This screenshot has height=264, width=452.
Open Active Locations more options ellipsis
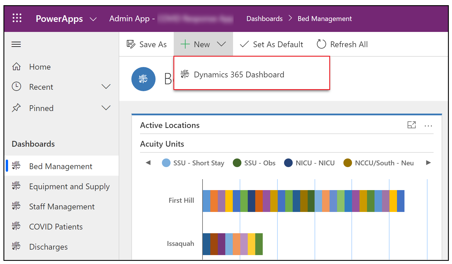[x=428, y=126]
